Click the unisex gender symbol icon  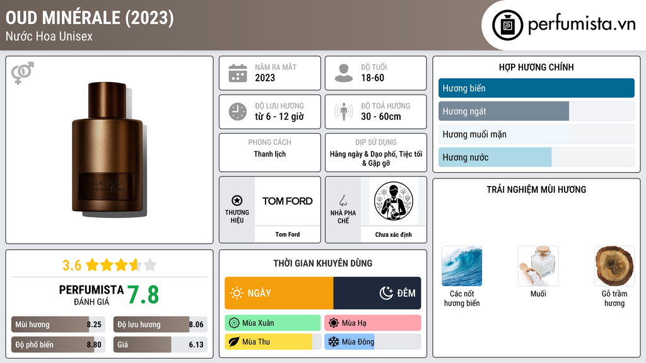pyautogui.click(x=23, y=73)
